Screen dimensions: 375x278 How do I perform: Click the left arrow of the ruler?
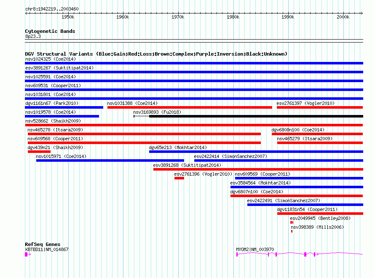point(27,13)
